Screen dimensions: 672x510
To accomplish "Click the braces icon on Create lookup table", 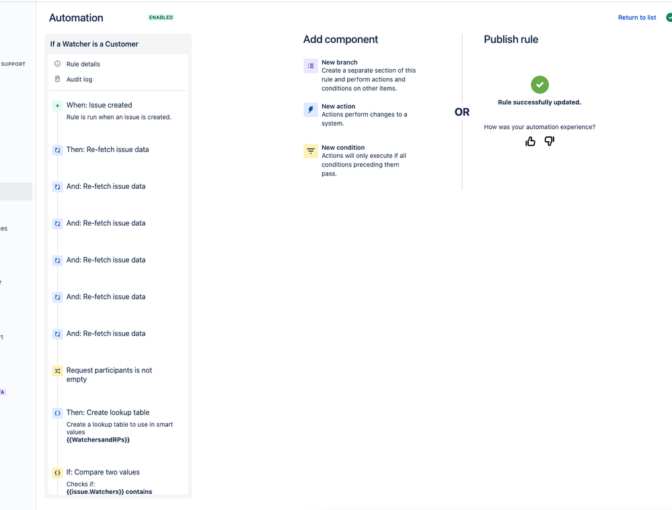I will point(57,413).
